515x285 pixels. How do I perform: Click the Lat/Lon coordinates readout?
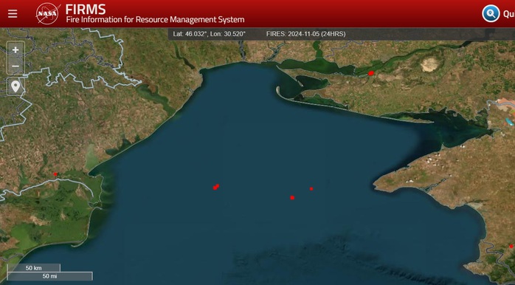point(210,34)
